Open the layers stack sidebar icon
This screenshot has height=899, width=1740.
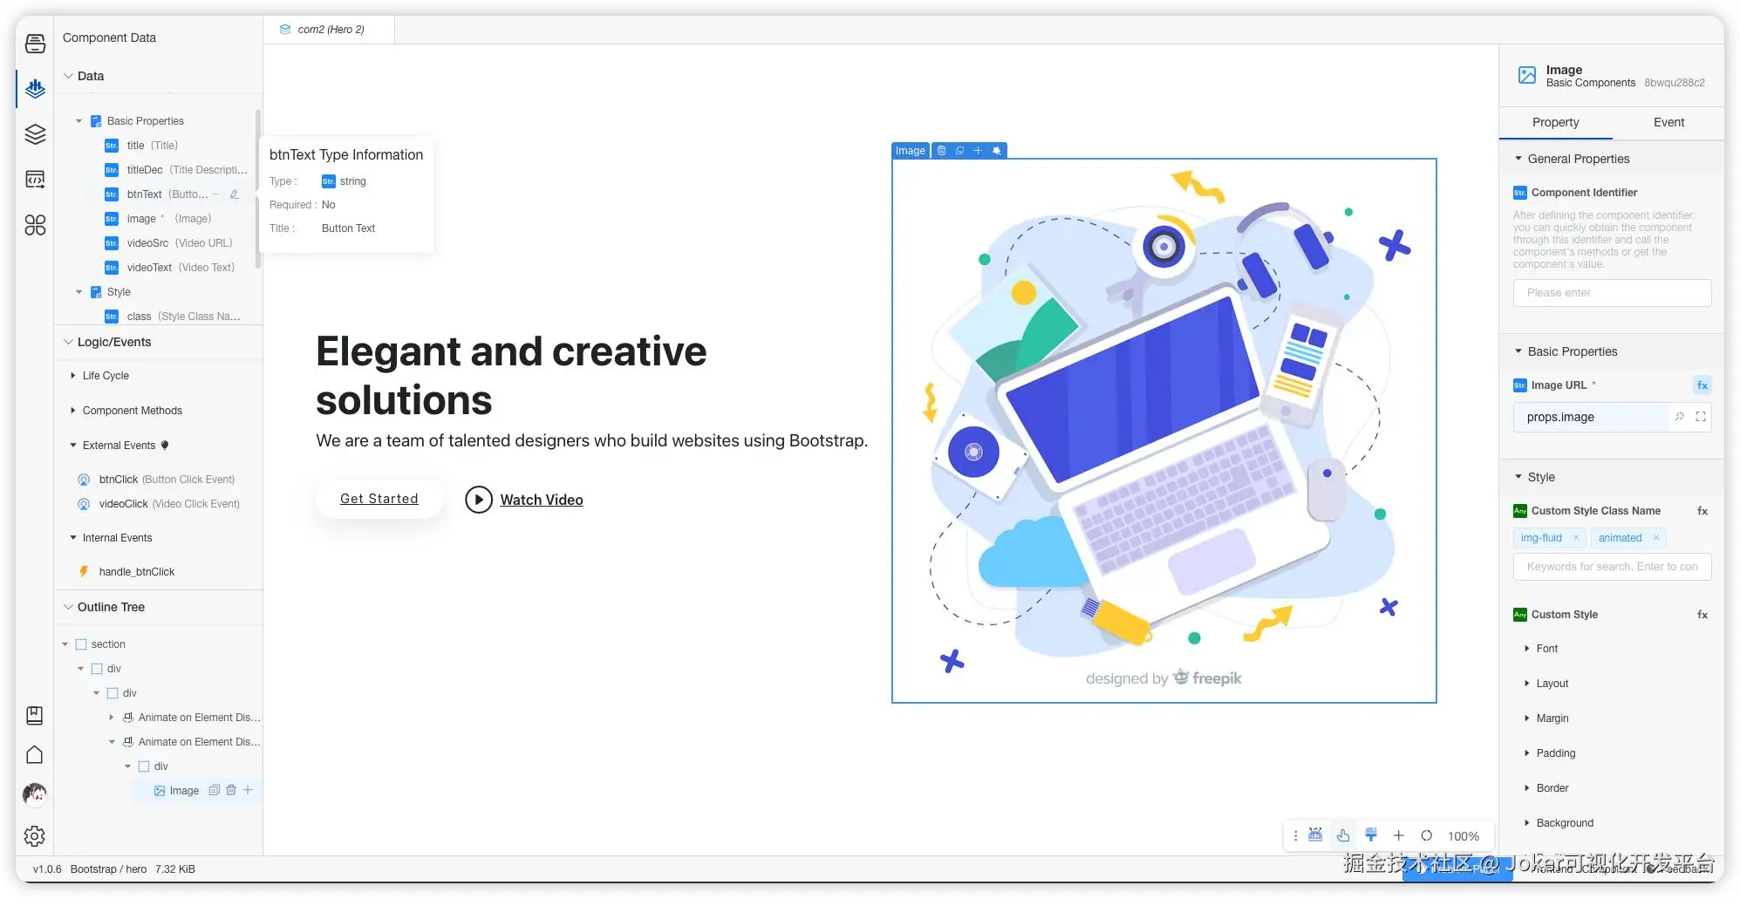pos(35,133)
